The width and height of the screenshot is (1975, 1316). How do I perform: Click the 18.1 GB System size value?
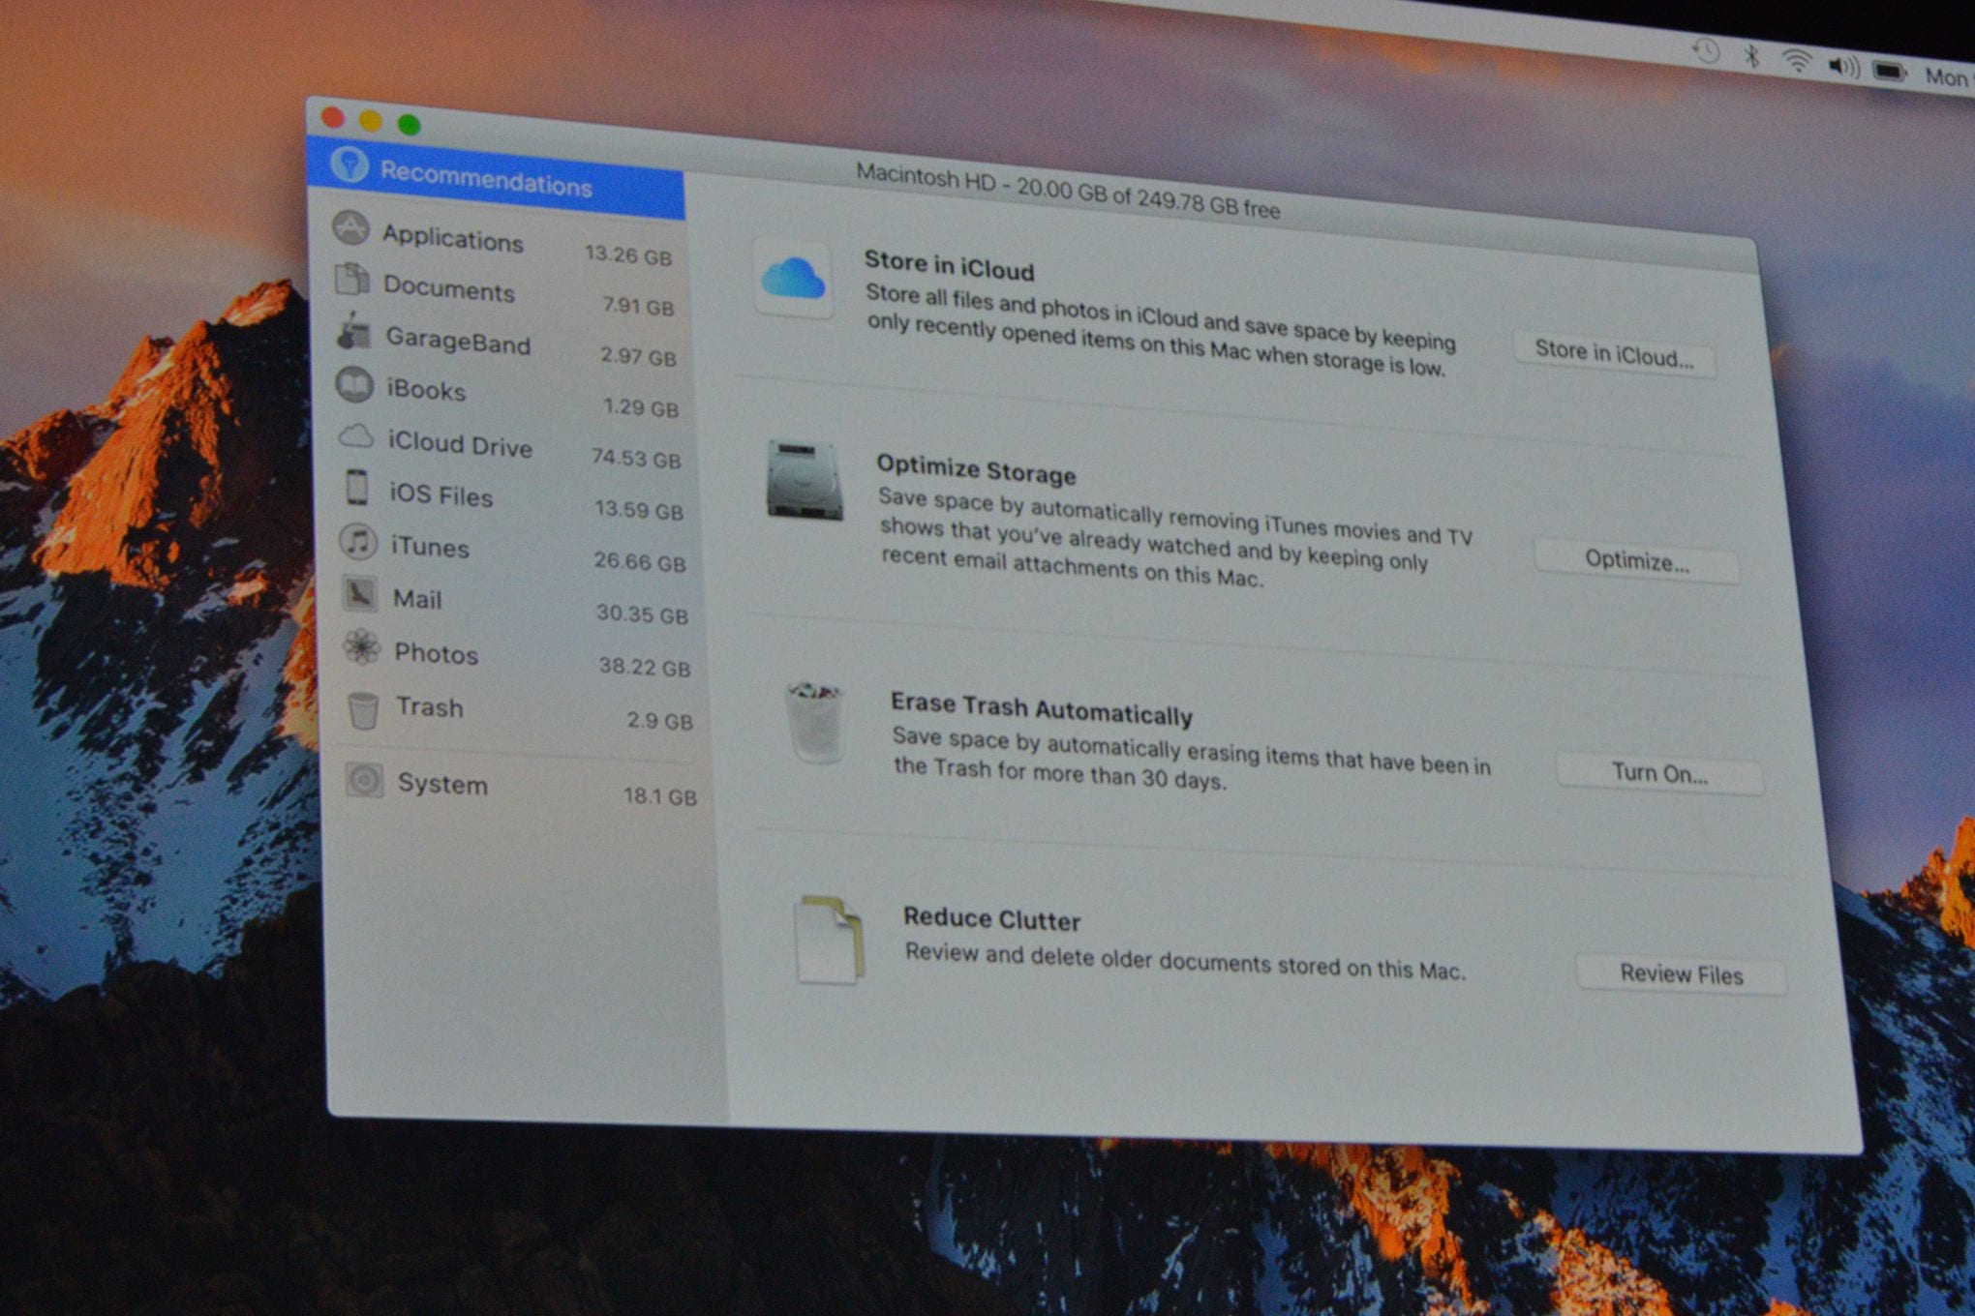[x=660, y=796]
